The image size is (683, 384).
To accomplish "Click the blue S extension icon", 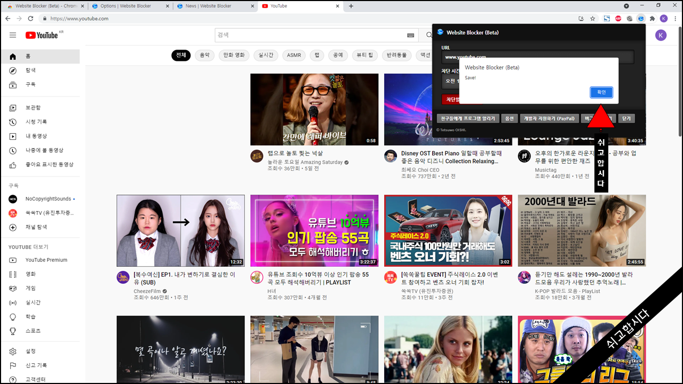I will tap(607, 19).
